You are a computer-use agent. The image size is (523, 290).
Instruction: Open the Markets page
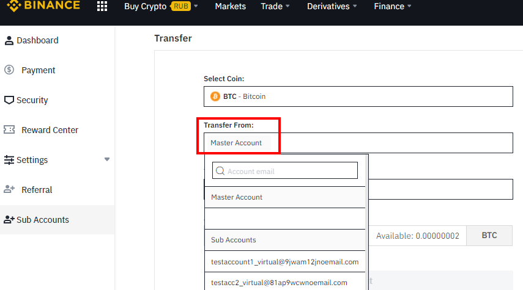[x=231, y=6]
